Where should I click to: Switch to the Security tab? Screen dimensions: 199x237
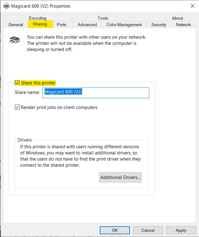click(159, 25)
